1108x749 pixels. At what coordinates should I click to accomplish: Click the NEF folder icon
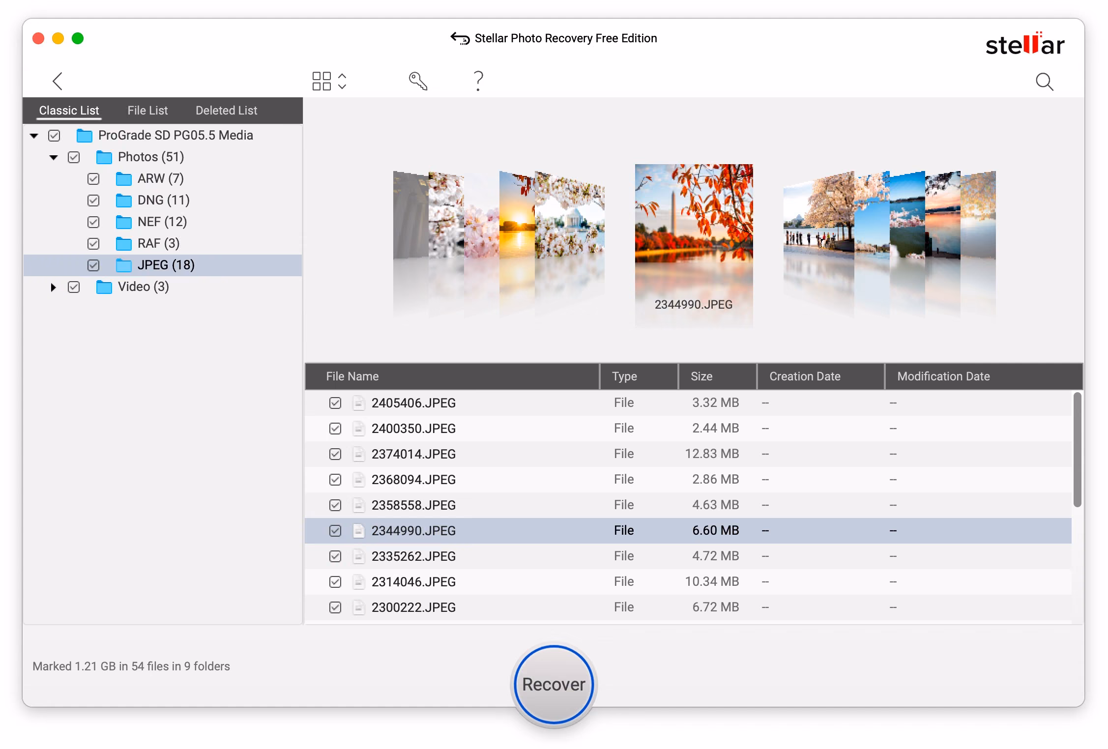click(124, 222)
